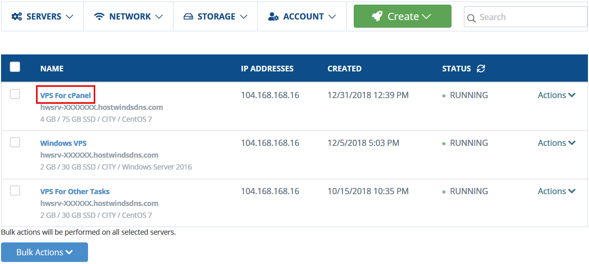Open the Network menu
The height and width of the screenshot is (264, 589).
coord(128,16)
